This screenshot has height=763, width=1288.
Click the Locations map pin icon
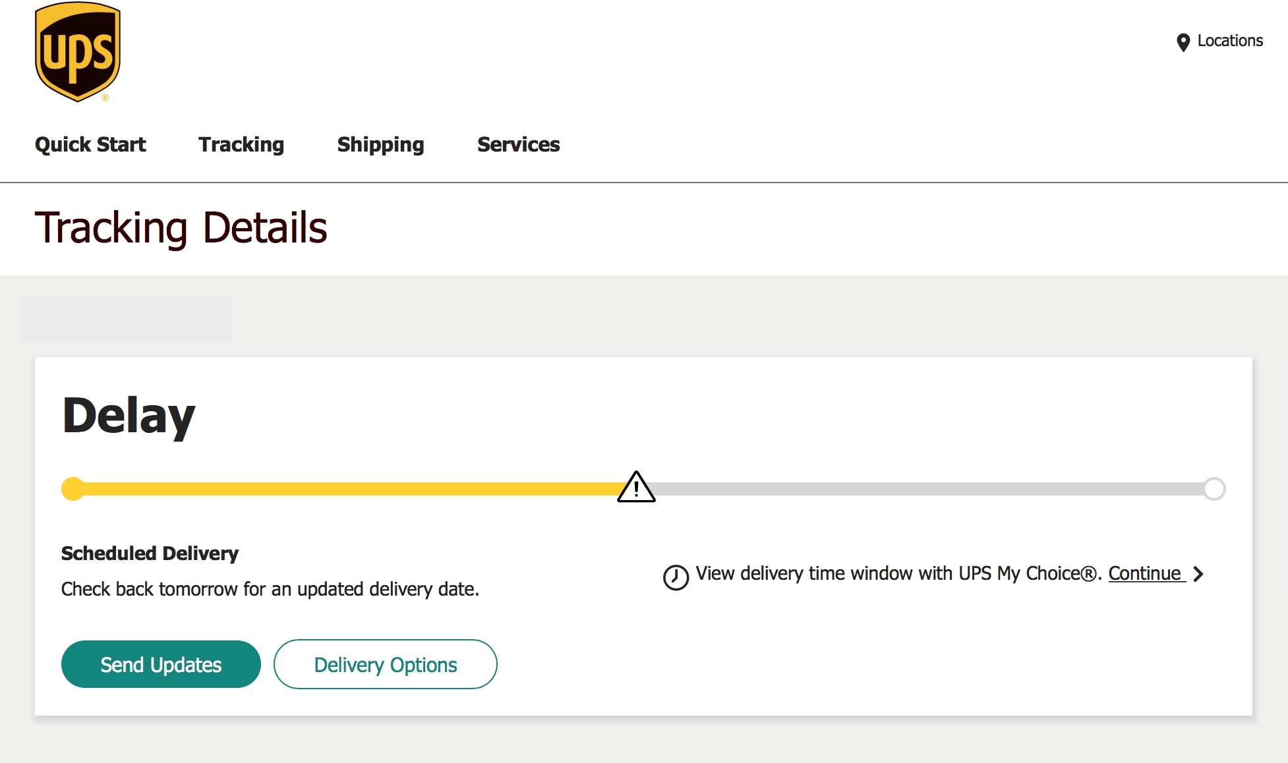tap(1183, 42)
